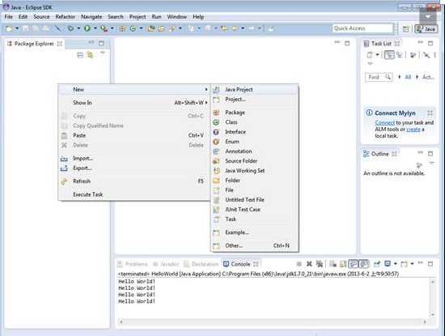Choose Other... in New submenu
This screenshot has width=445, height=336.
click(x=254, y=245)
